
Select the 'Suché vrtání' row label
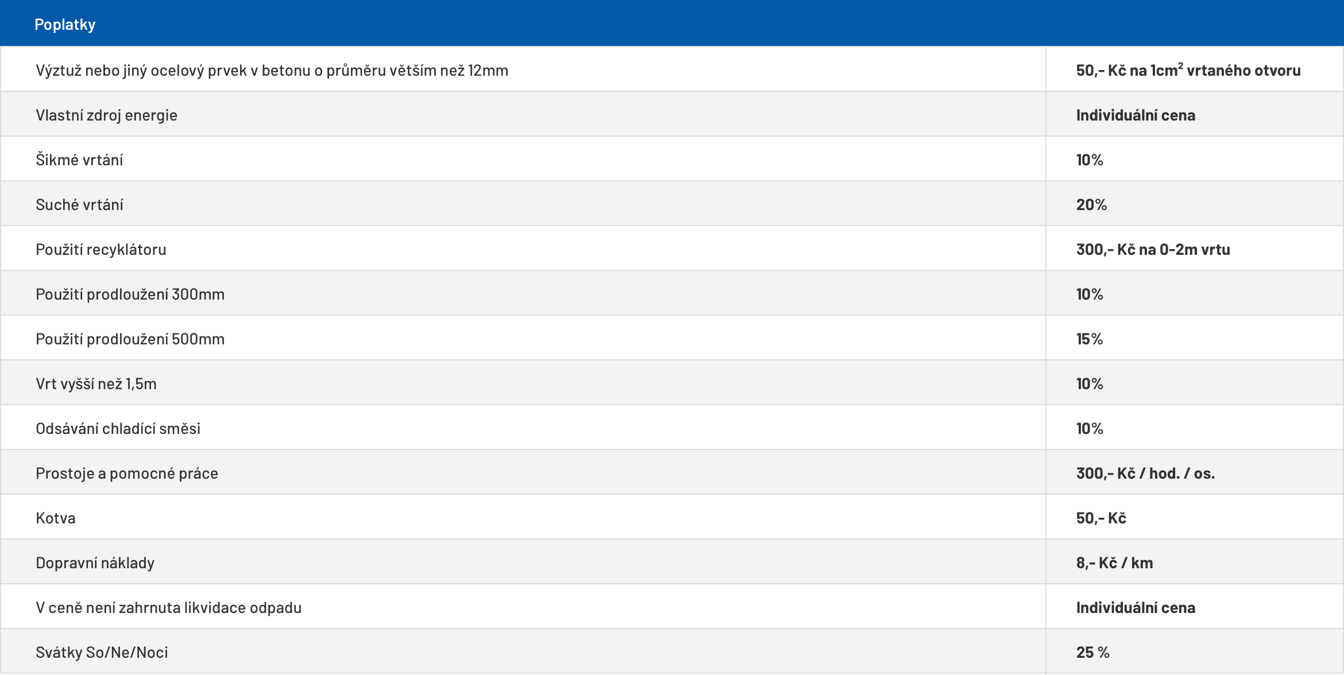[79, 205]
